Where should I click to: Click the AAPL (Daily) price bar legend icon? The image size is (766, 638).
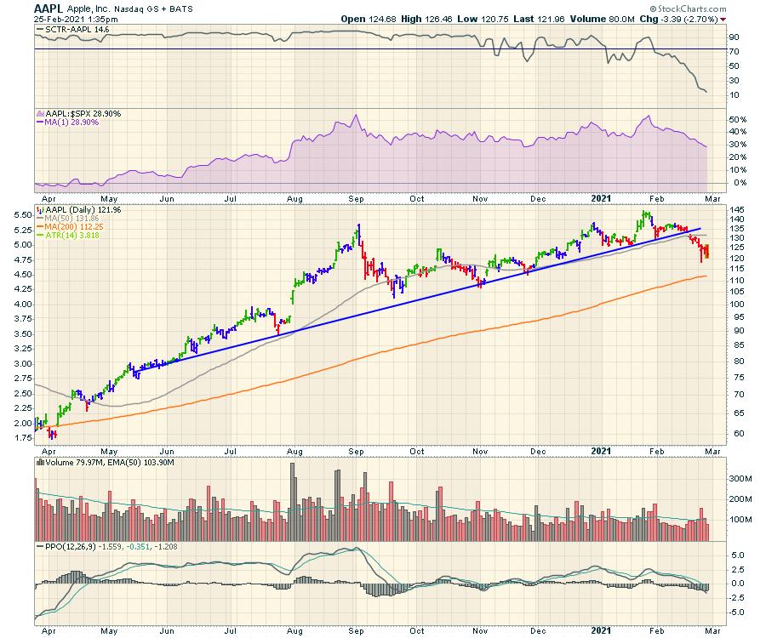[x=40, y=209]
